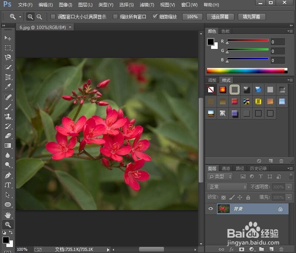Viewport: 296px width, 253px height.
Task: Enable zoom all windows checkbox
Action: (x=115, y=17)
